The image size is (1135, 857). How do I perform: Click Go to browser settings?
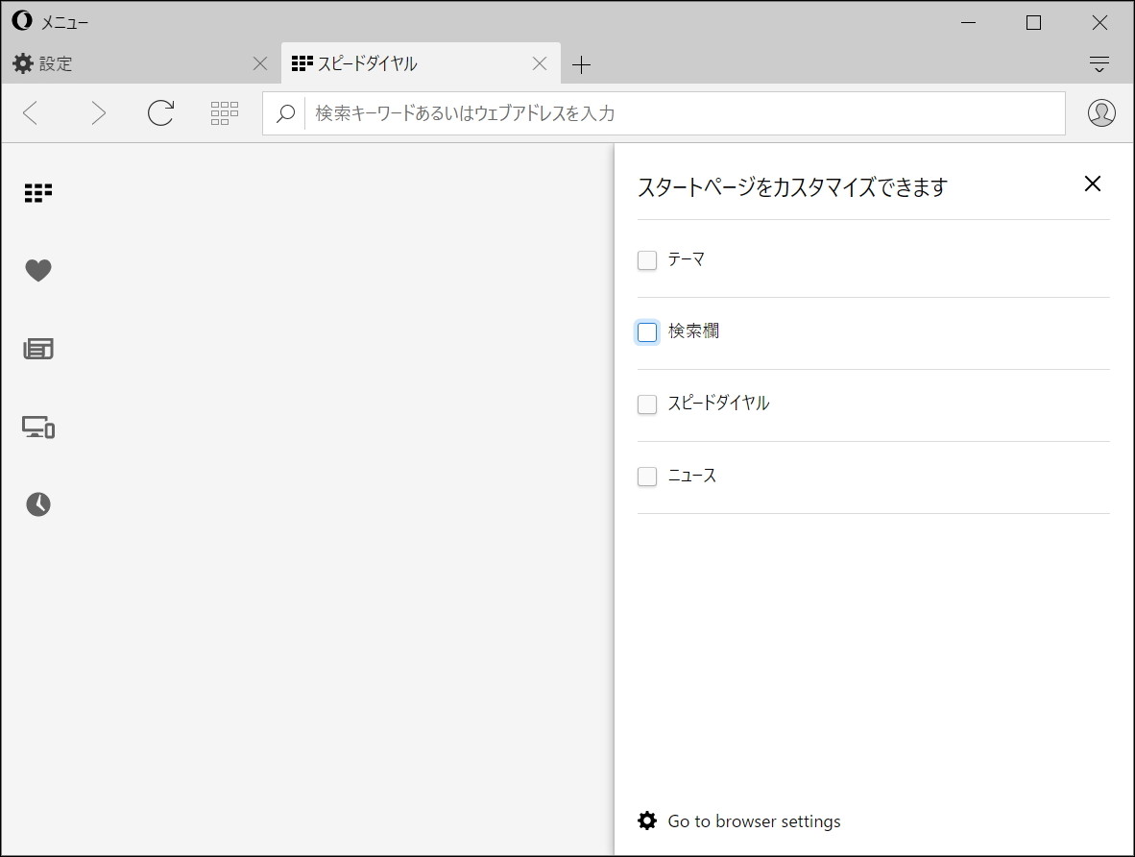[753, 820]
